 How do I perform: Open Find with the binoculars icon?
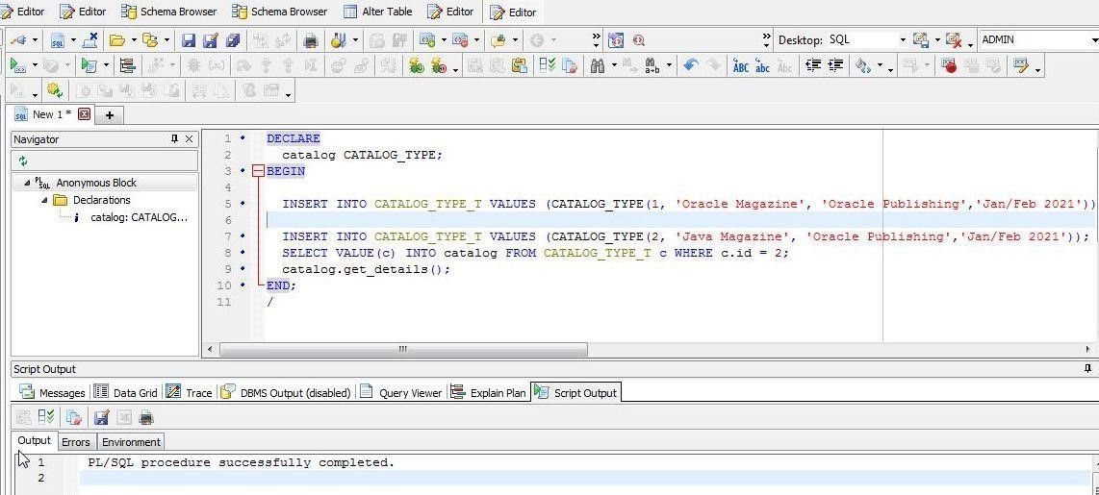pyautogui.click(x=598, y=65)
